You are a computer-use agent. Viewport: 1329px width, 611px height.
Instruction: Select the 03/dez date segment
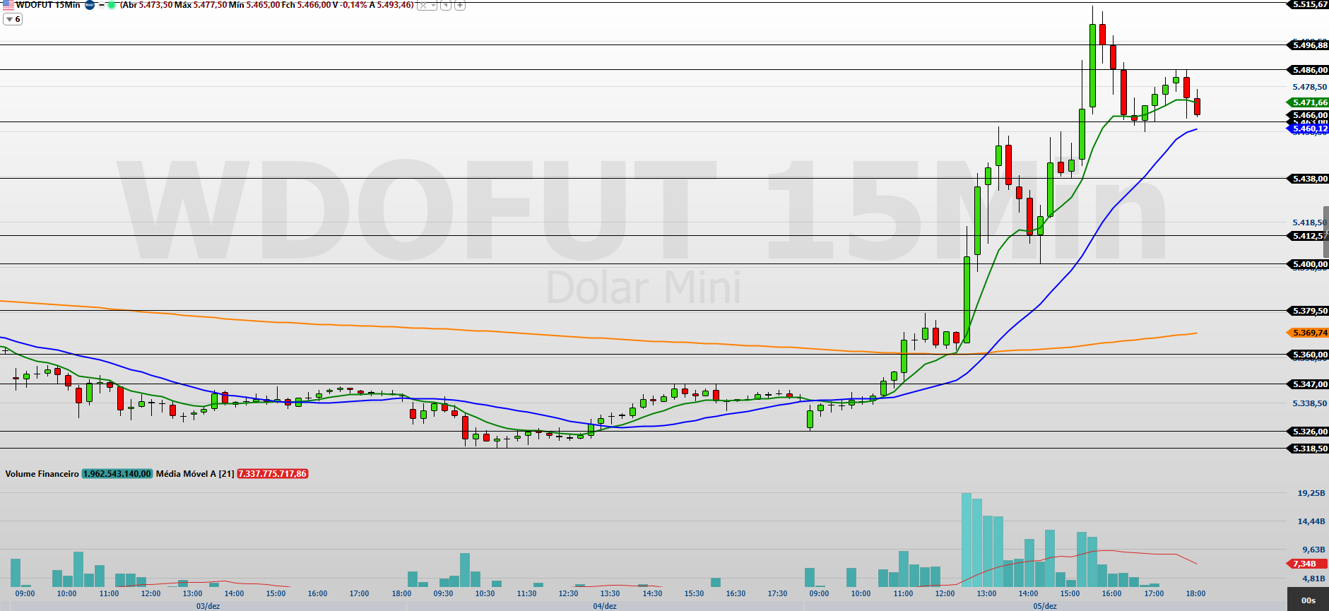tap(208, 606)
